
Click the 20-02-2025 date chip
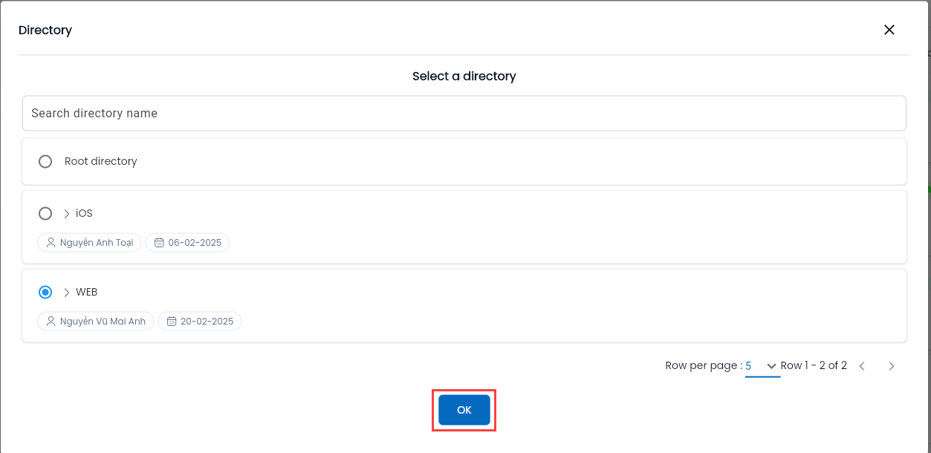click(x=200, y=322)
